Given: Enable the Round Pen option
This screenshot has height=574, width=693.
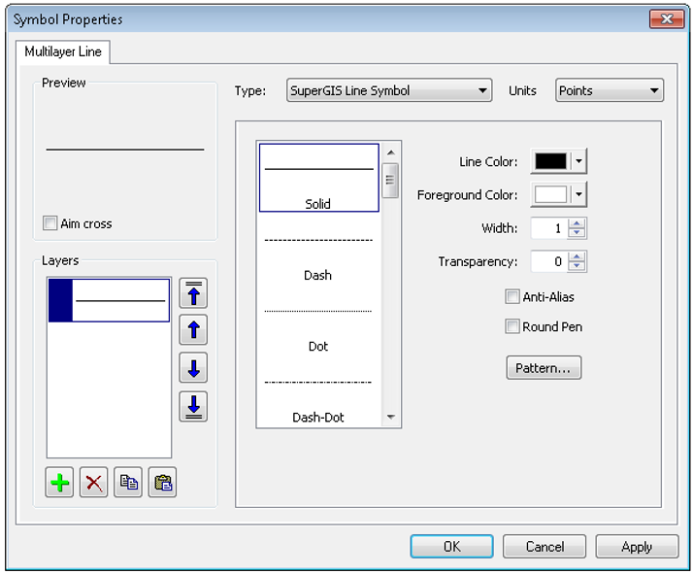Looking at the screenshot, I should [x=512, y=327].
